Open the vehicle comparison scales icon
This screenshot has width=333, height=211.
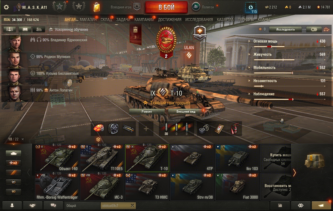coord(326,29)
